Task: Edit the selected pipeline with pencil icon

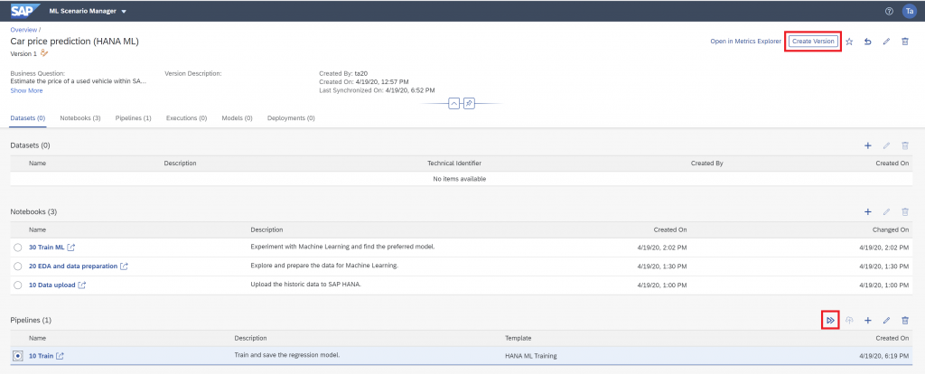Action: pos(886,321)
